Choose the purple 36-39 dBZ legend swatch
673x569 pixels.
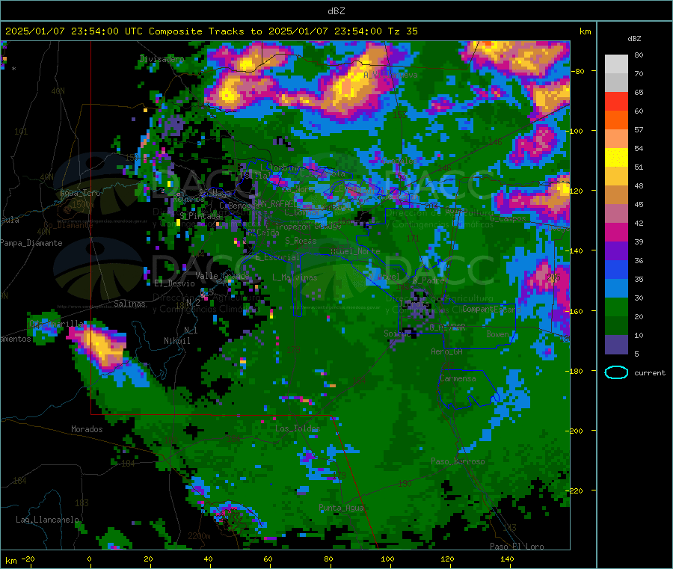coord(616,251)
